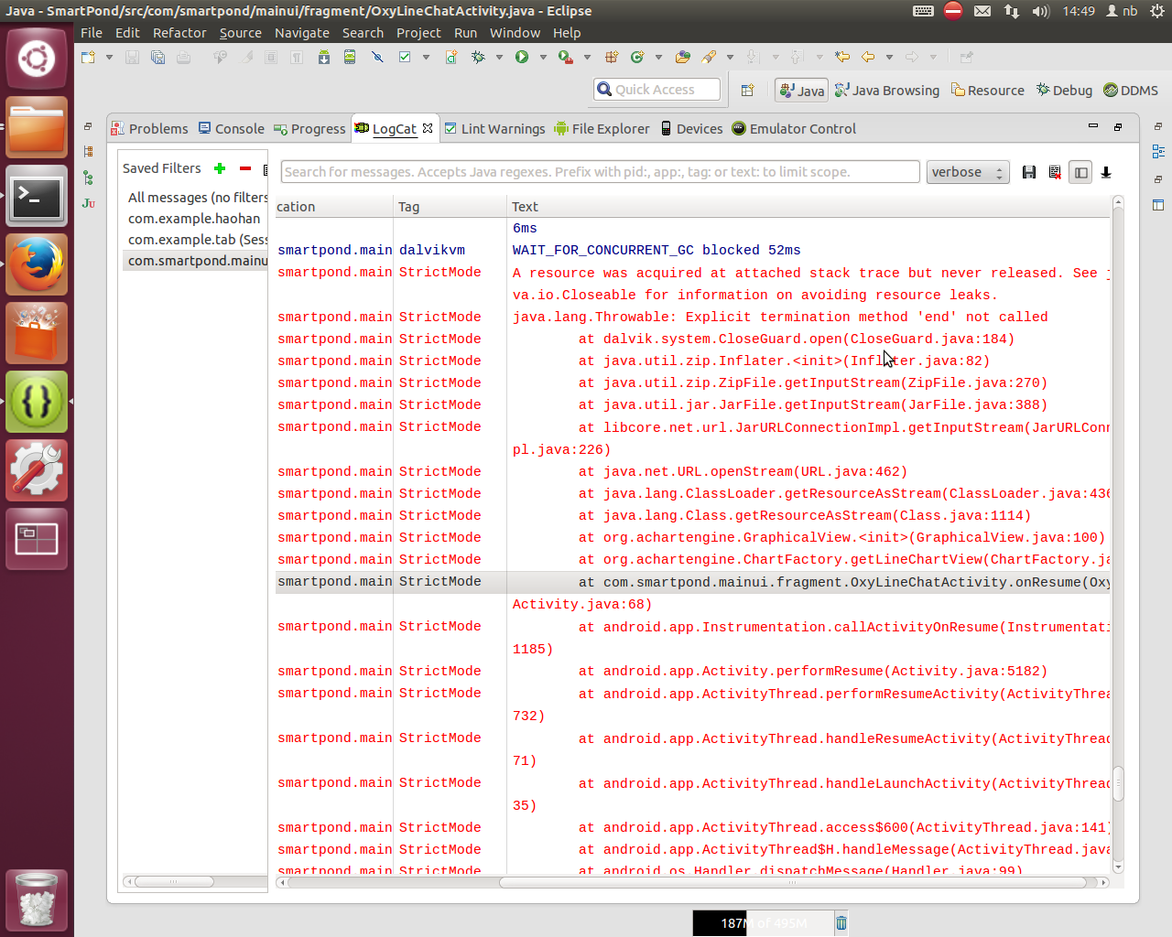Image resolution: width=1172 pixels, height=937 pixels.
Task: Open the New wizard dropdown arrow
Action: pyautogui.click(x=109, y=57)
